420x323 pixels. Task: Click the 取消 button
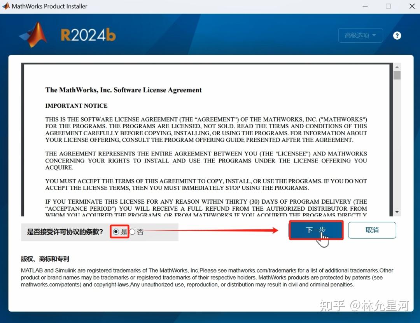point(372,230)
